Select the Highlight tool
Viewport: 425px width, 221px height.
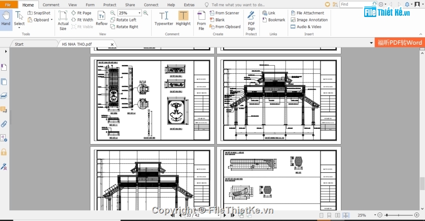point(183,18)
